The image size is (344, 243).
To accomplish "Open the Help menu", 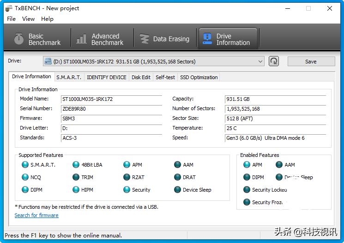I will [47, 19].
